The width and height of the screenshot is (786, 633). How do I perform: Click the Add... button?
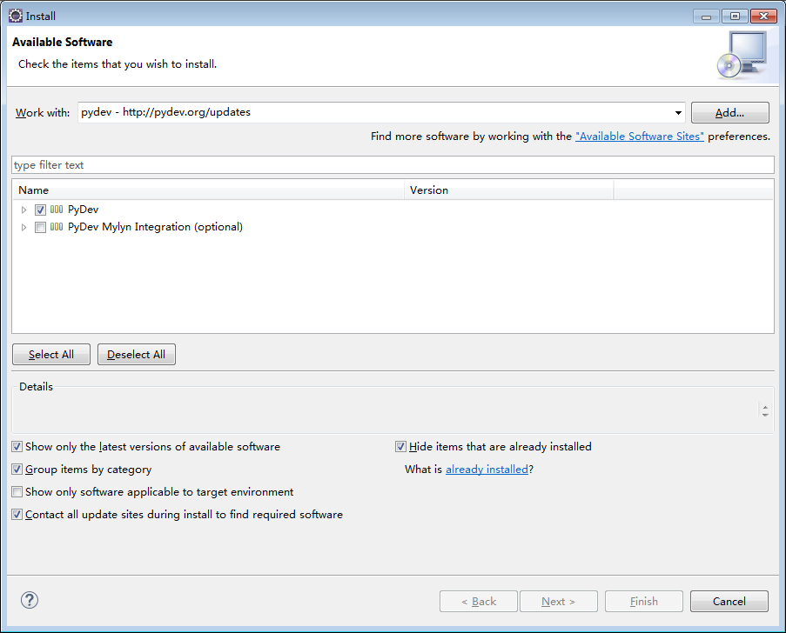point(729,113)
